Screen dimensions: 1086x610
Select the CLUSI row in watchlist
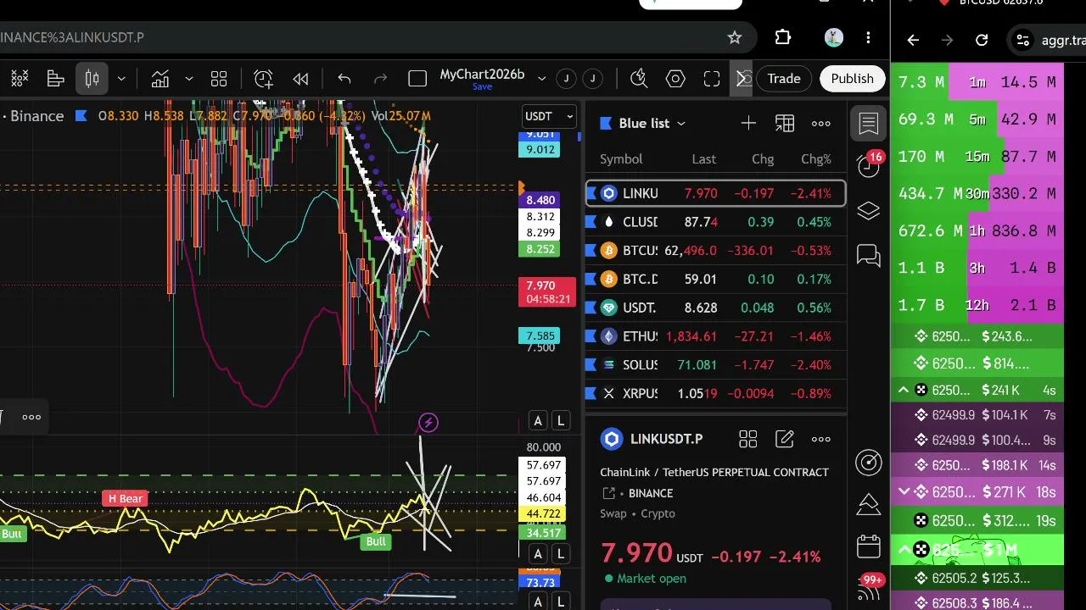(x=716, y=222)
